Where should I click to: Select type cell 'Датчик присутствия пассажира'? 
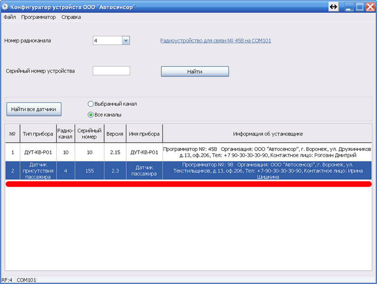38,171
